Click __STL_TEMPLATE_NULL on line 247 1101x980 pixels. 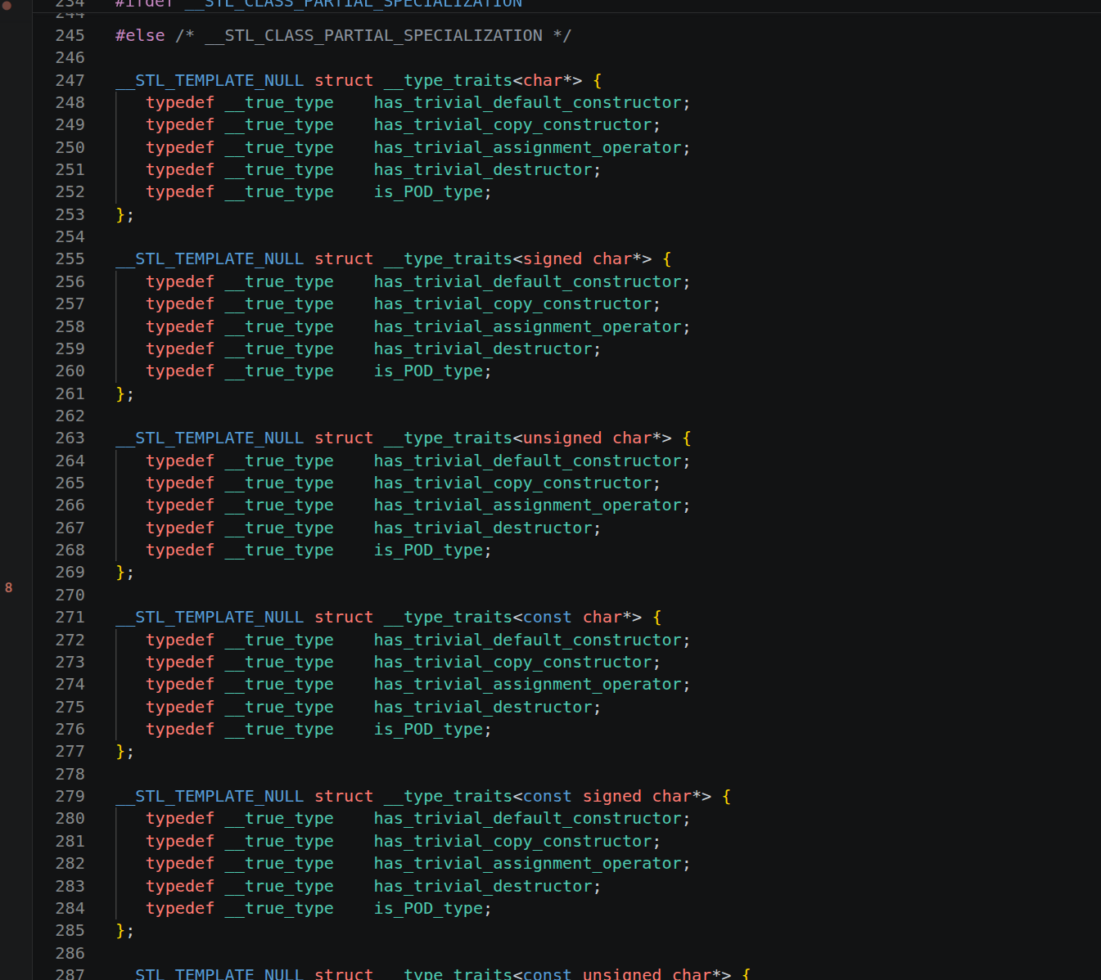(x=210, y=80)
